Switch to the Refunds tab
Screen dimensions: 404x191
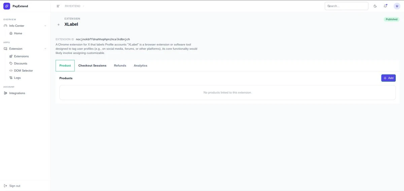coord(120,66)
